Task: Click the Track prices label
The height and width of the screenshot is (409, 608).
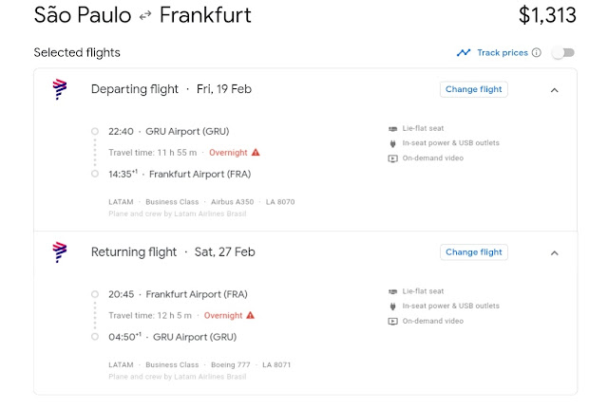Action: click(503, 53)
